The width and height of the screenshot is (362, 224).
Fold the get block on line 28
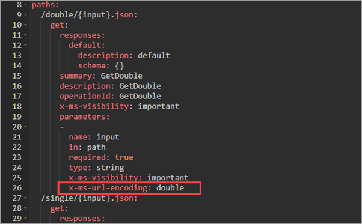[x=26, y=208]
